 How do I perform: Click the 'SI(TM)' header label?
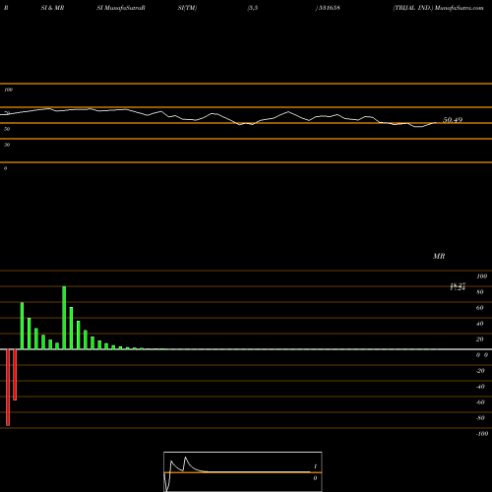tap(187, 8)
